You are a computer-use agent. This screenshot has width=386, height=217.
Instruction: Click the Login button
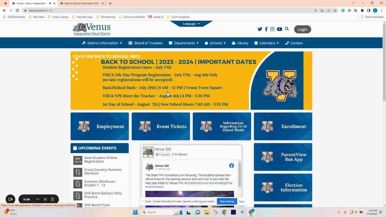pos(302,29)
